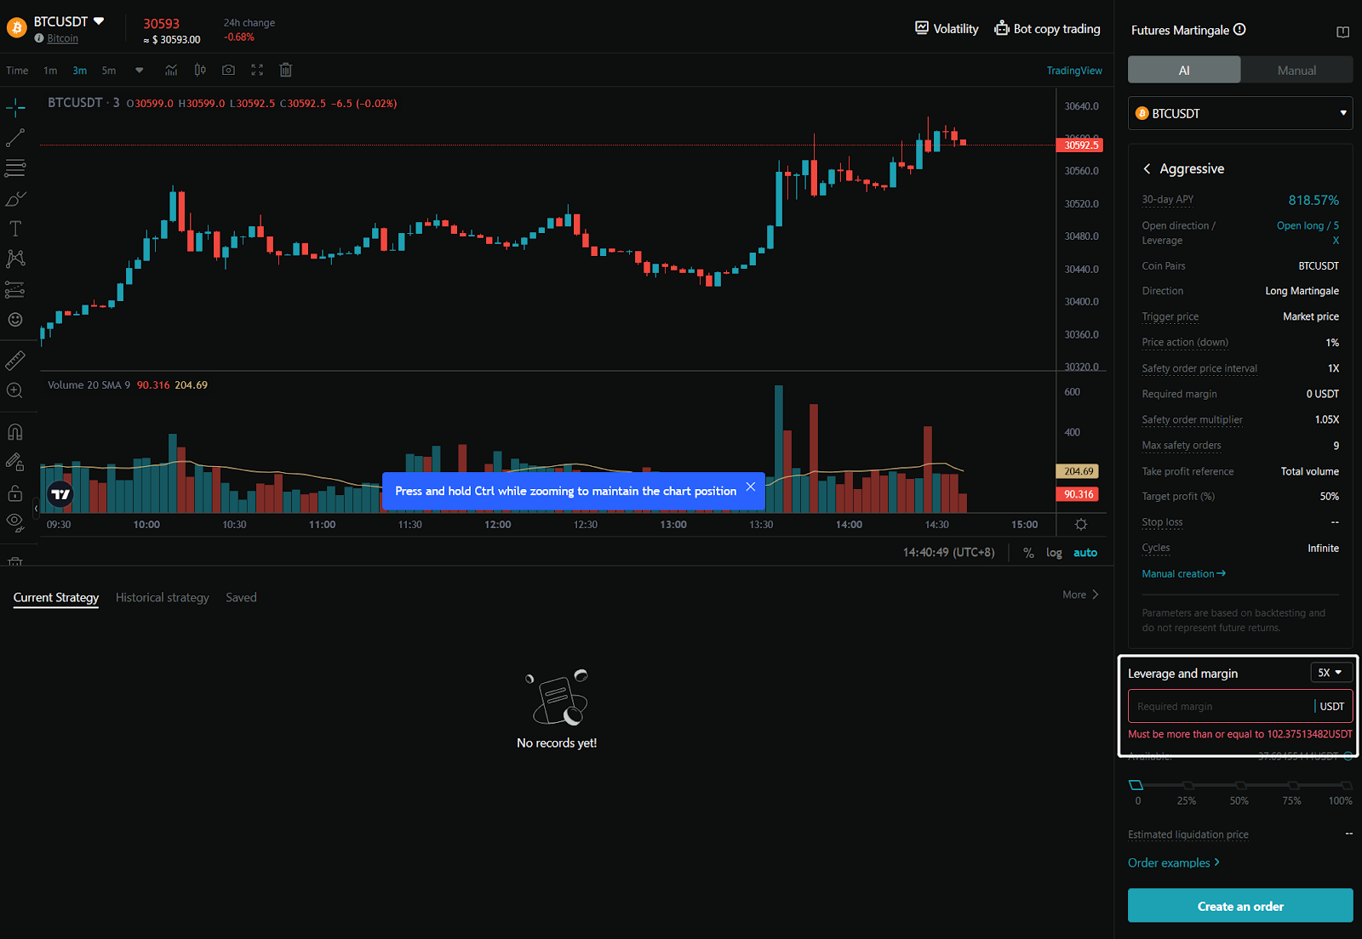Viewport: 1362px width, 939px height.
Task: Select the brush drawing tool
Action: tap(15, 199)
